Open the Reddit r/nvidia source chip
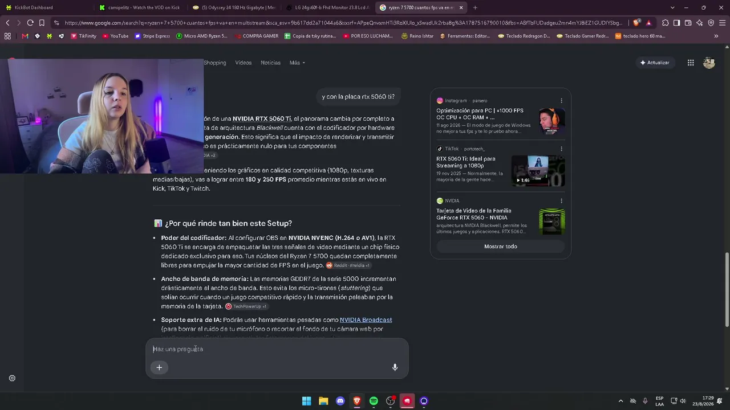Screen dimensions: 730x410 [348, 265]
